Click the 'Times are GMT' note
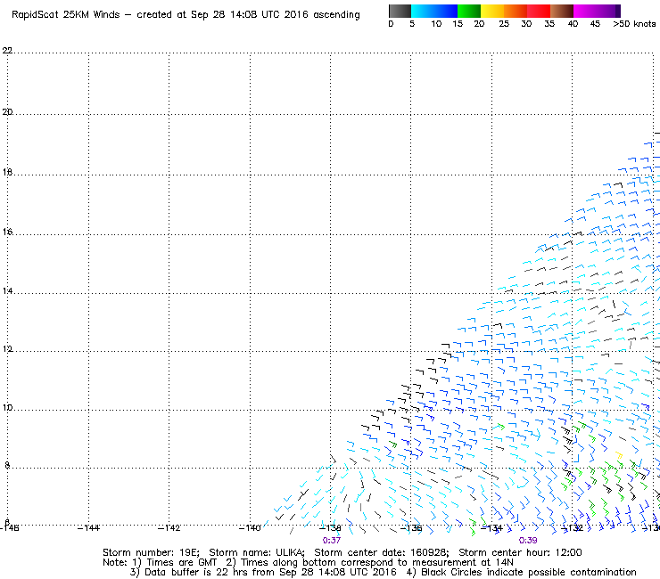The image size is (660, 579). (x=181, y=563)
